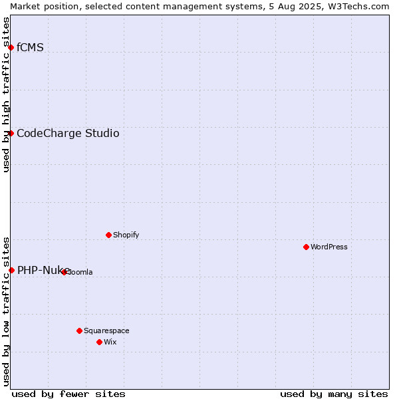Click the Wix label text
The image size is (399, 399).
110,342
